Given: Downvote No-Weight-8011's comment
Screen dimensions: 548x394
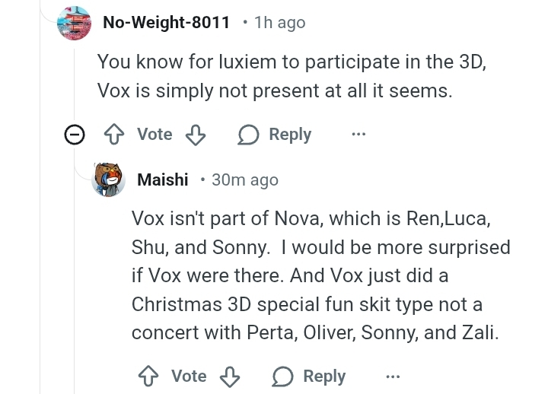Looking at the screenshot, I should (196, 135).
